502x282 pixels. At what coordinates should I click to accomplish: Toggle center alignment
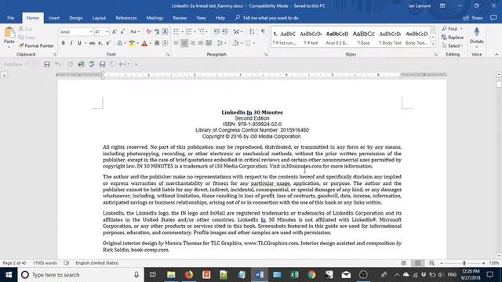(184, 43)
